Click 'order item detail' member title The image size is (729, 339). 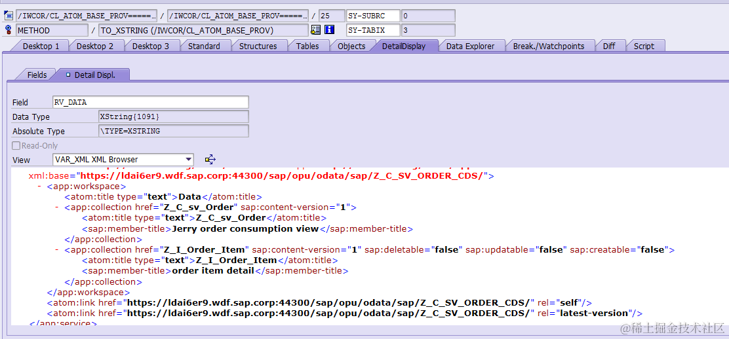point(214,270)
